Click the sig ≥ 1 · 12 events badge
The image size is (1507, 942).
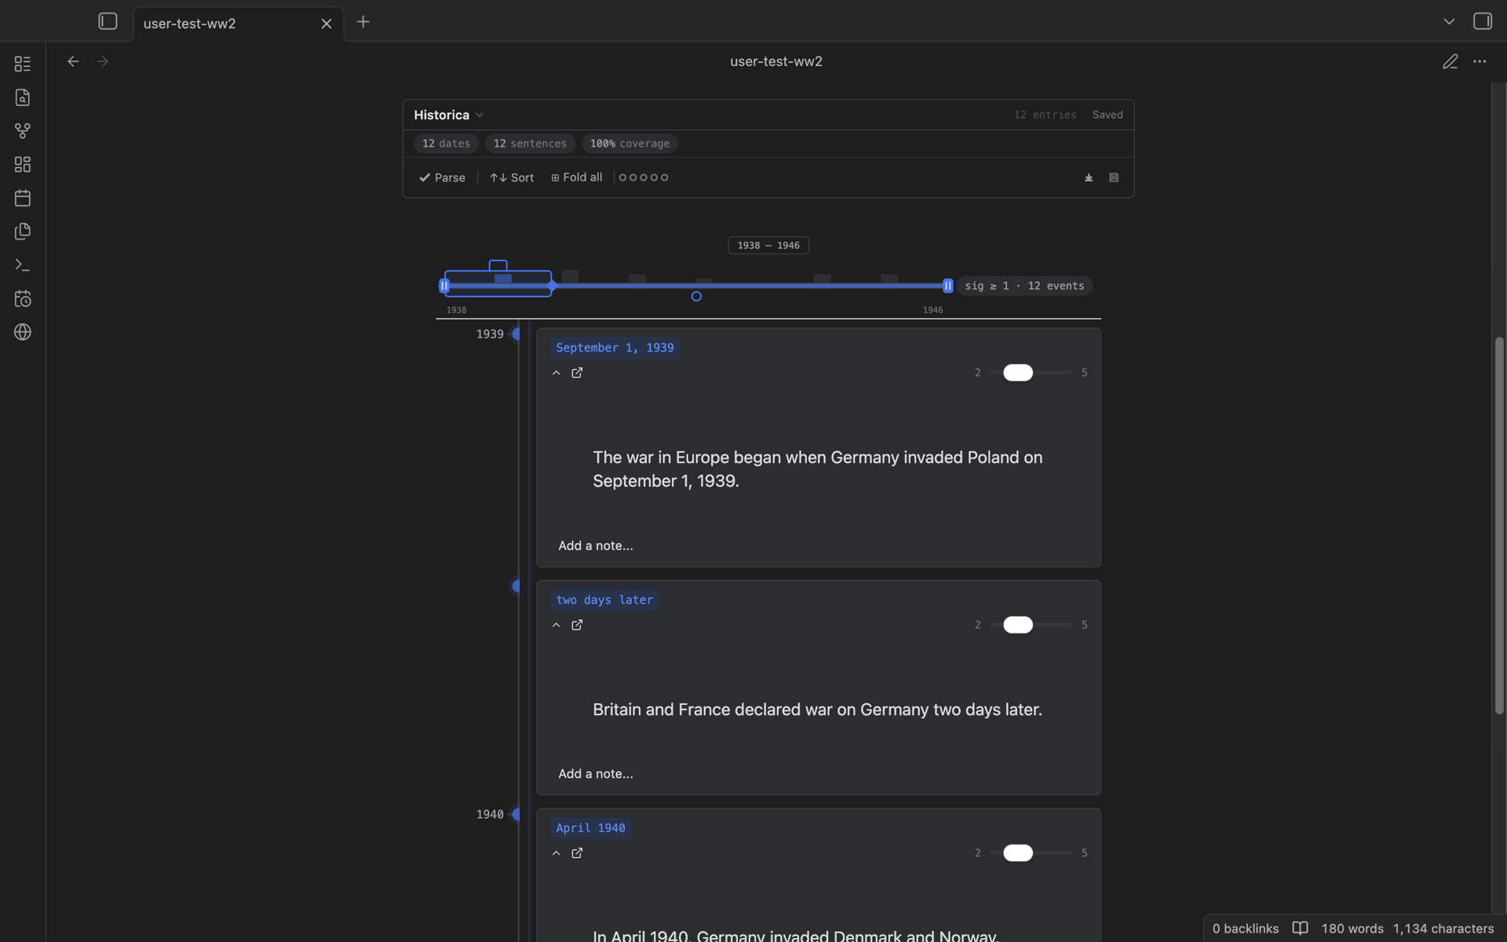click(1024, 286)
